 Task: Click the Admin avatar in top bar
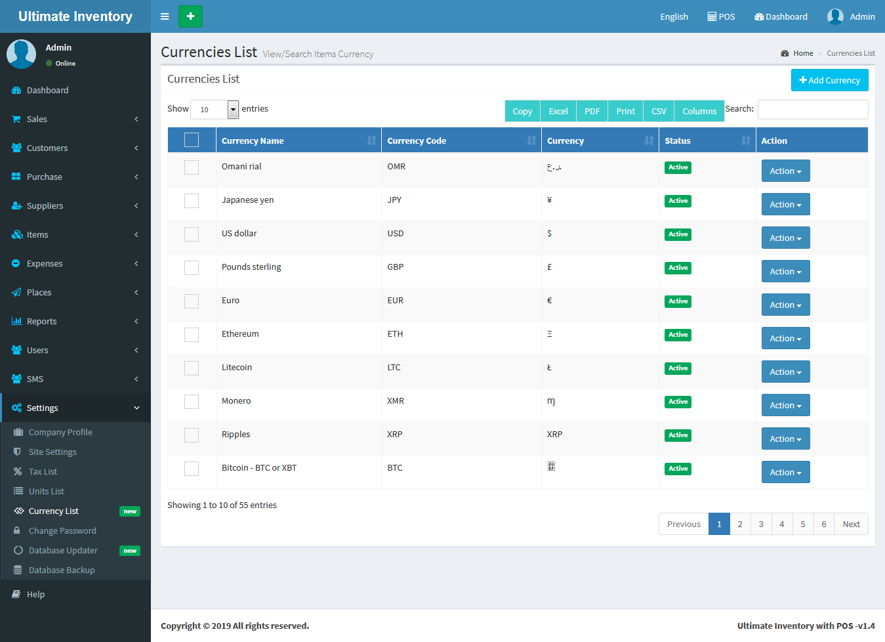(835, 16)
